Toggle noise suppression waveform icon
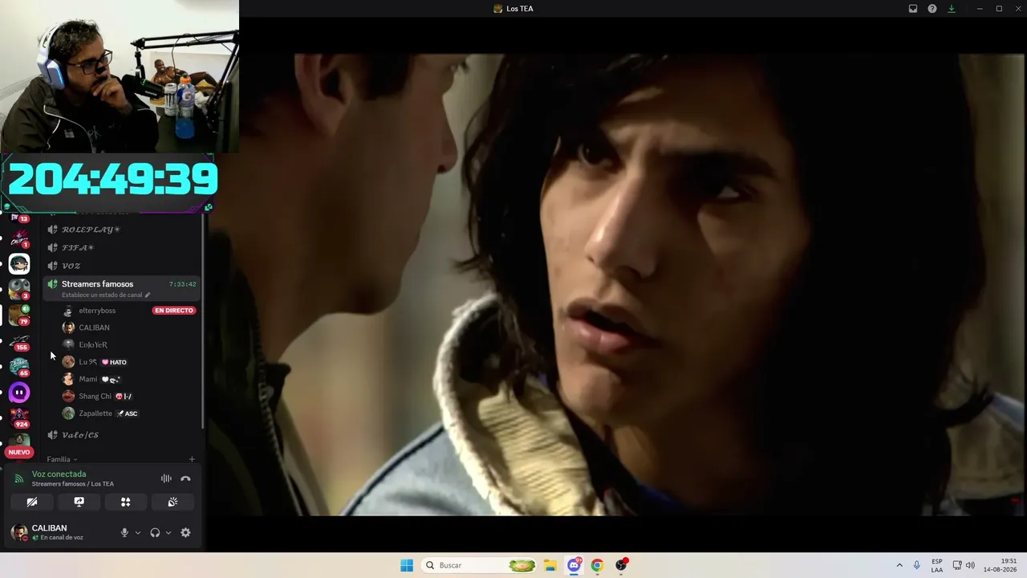Image resolution: width=1027 pixels, height=578 pixels. [x=166, y=478]
